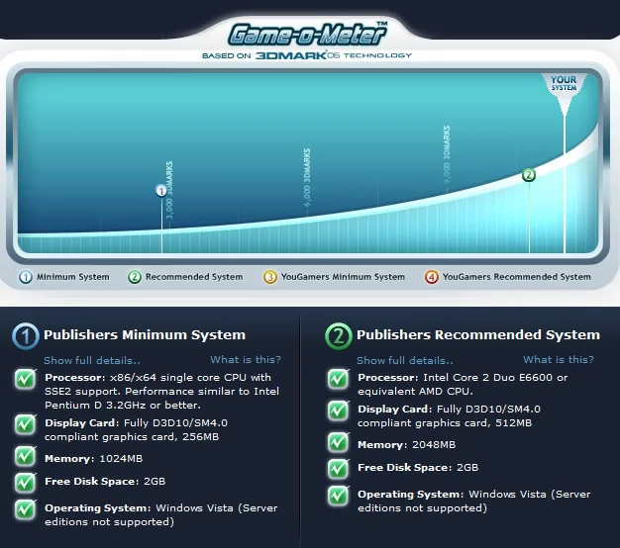Click the Recommended System Operating System check icon
620x548 pixels.
tap(339, 496)
